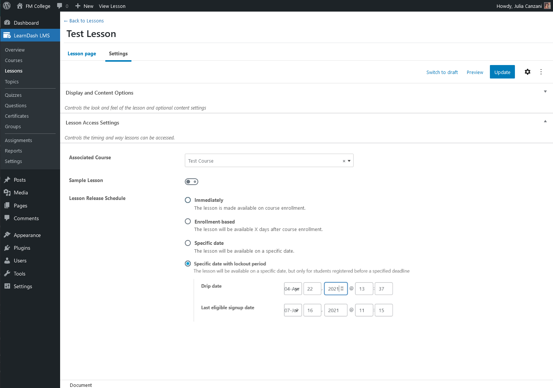Click the drip date minute field
553x388 pixels.
[383, 289]
